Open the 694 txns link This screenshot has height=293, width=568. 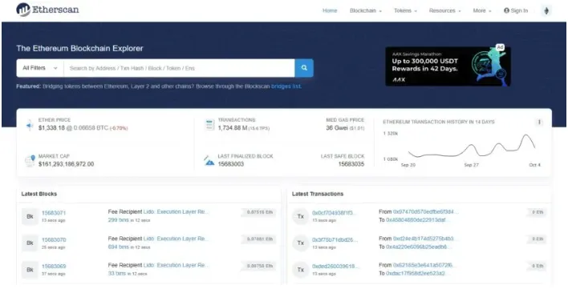[x=119, y=247]
